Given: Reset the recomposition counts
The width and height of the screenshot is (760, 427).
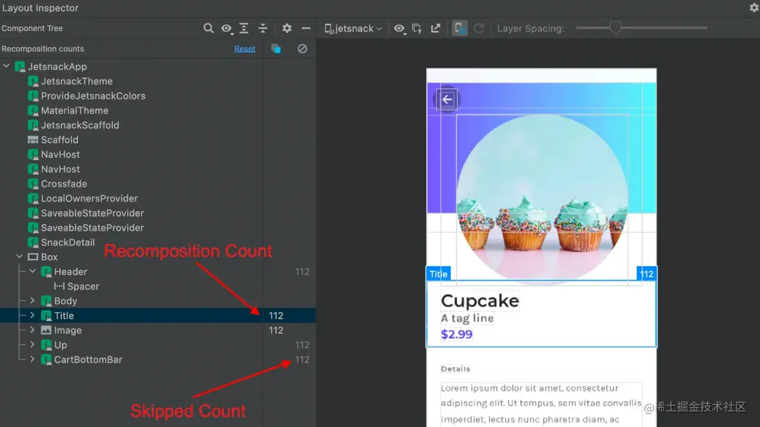Looking at the screenshot, I should tap(245, 48).
